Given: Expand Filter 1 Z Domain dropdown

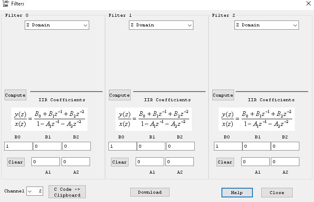Looking at the screenshot, I should pyautogui.click(x=161, y=25).
